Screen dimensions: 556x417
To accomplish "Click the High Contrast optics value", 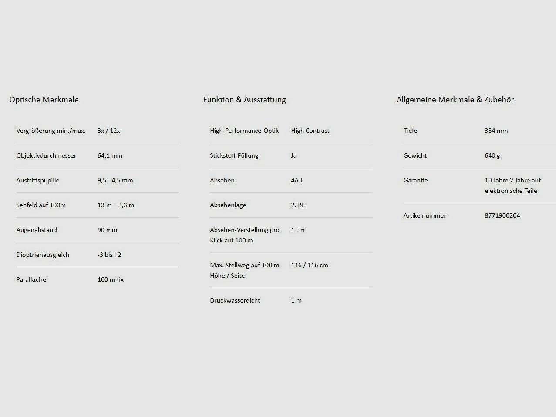I will coord(310,131).
